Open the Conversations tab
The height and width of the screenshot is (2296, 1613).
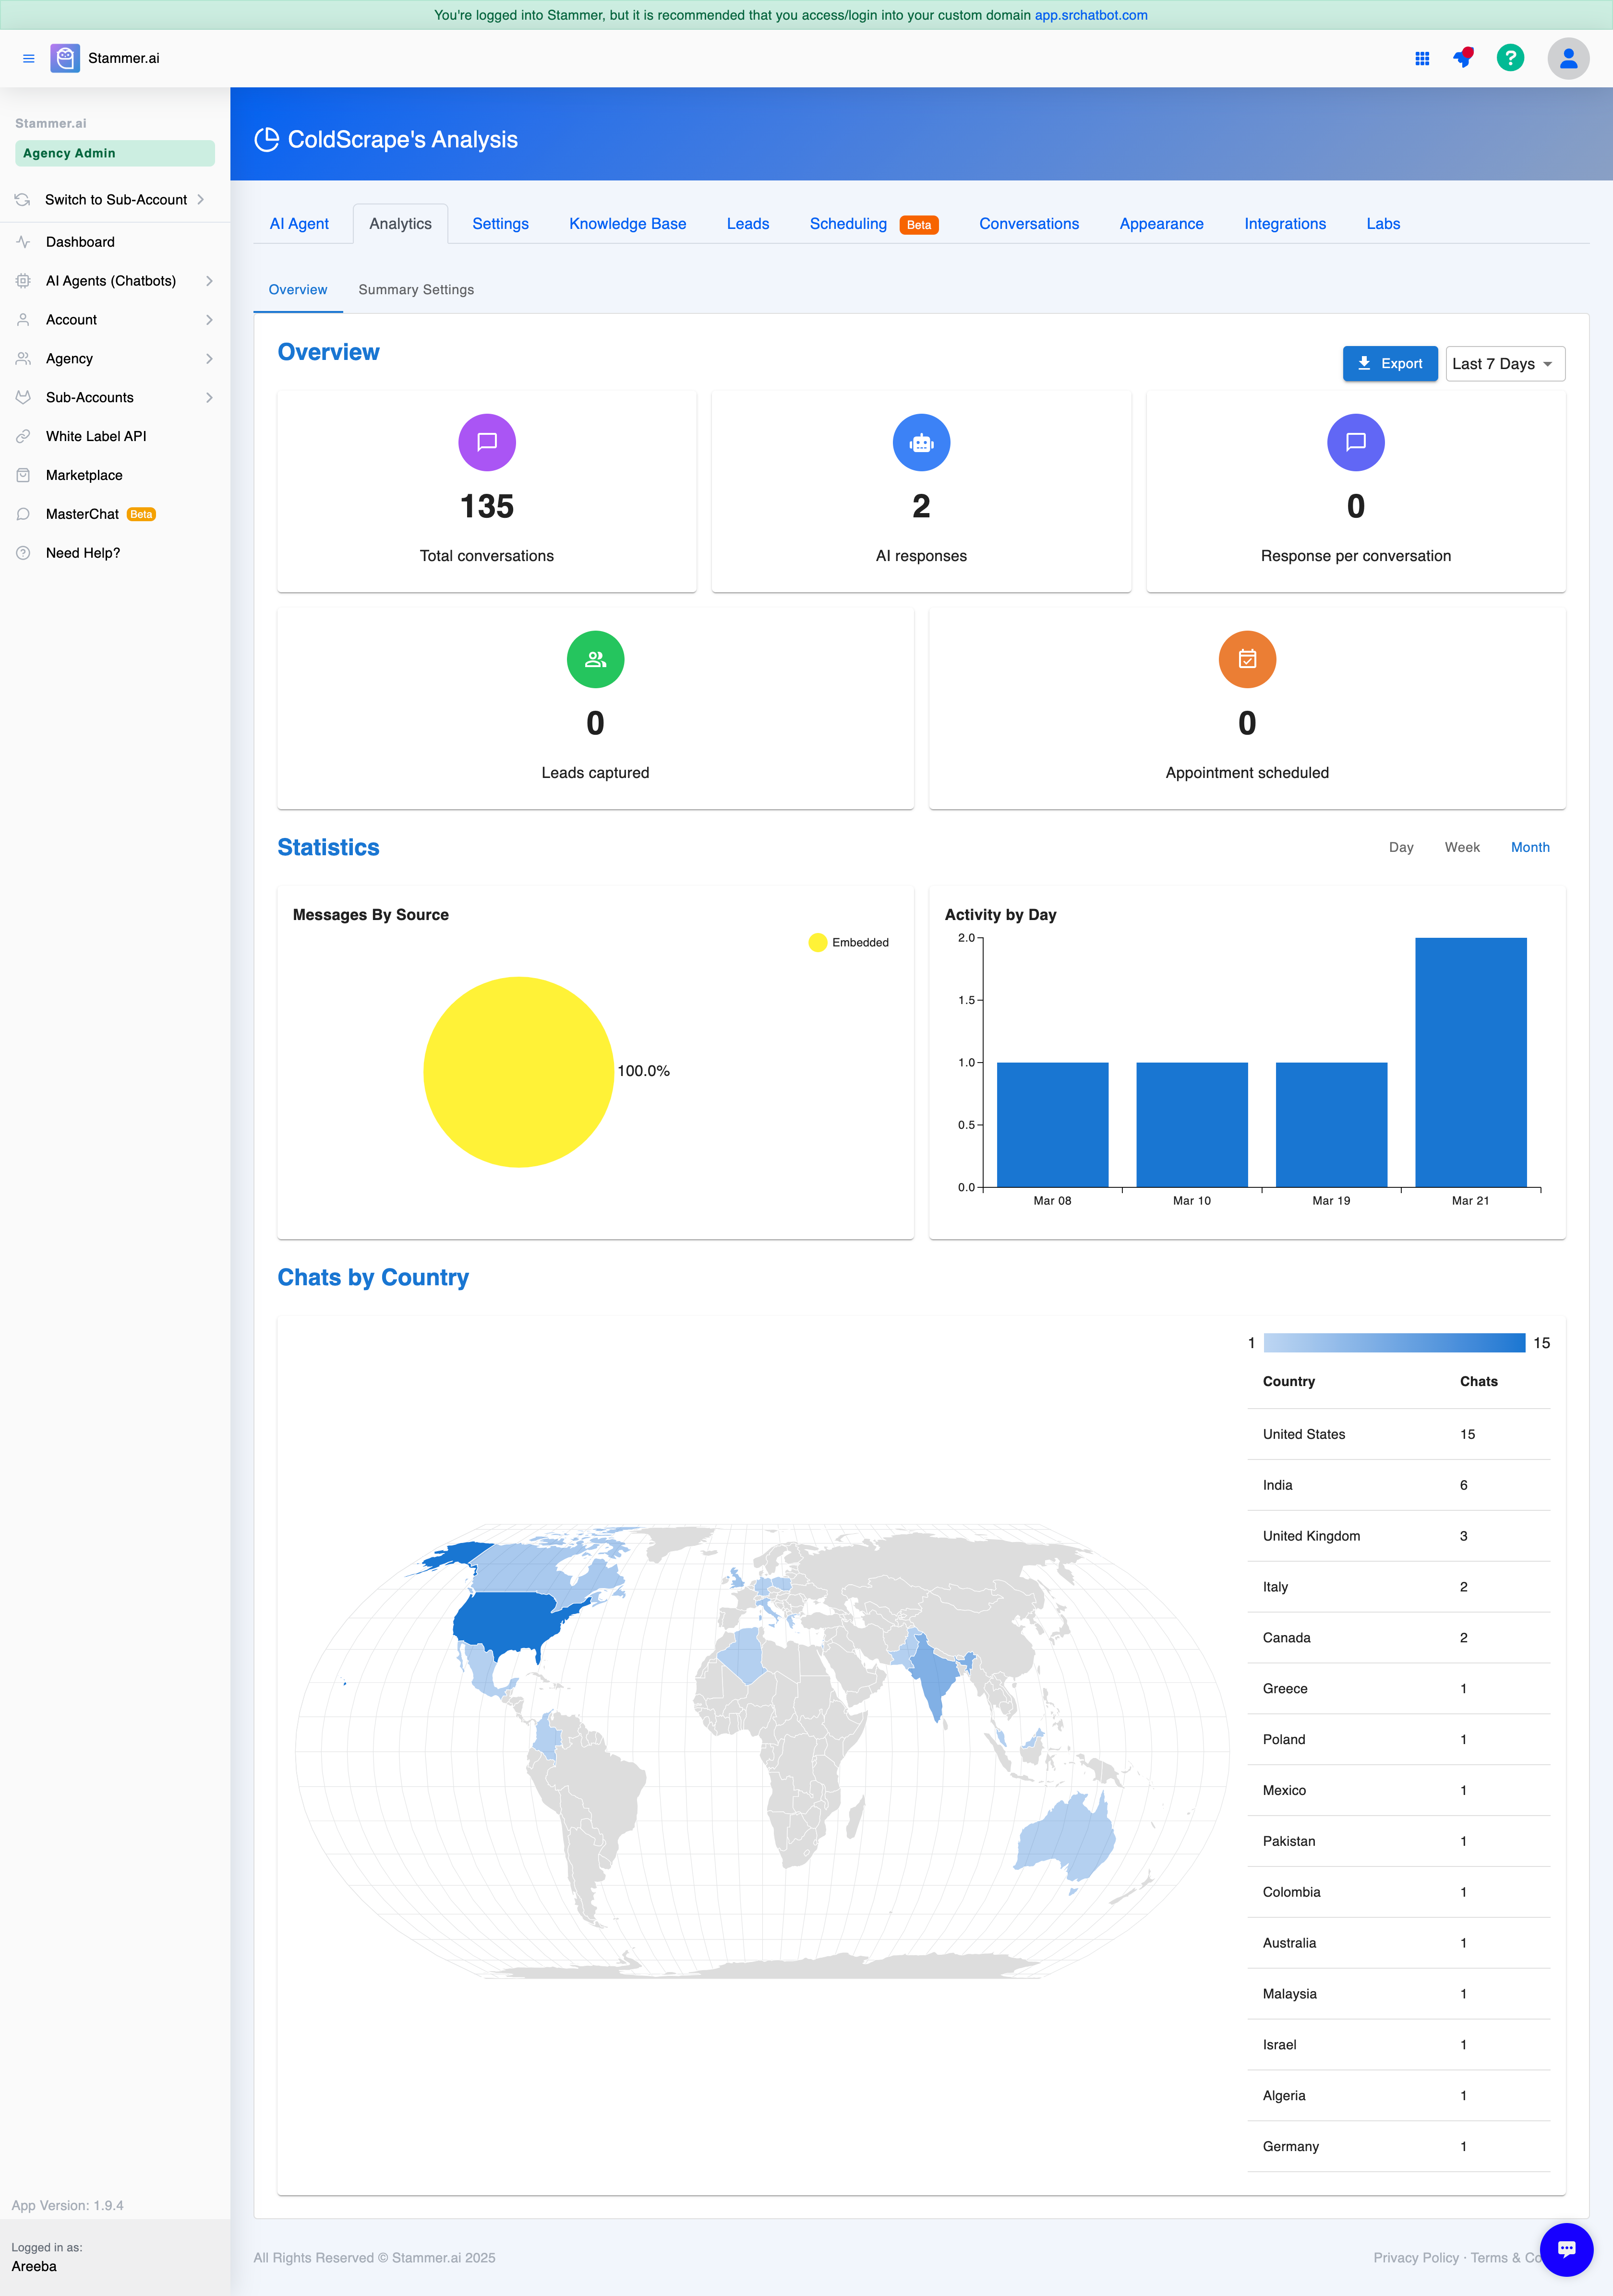pyautogui.click(x=1029, y=224)
